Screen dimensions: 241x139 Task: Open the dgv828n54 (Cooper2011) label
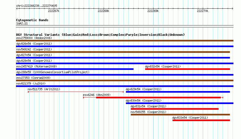(34, 61)
